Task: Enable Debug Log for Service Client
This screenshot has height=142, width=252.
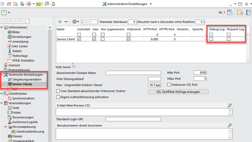Action: point(211,39)
